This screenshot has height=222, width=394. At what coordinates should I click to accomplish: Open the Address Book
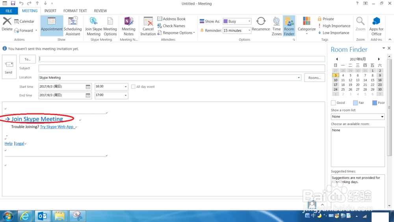coord(171,19)
